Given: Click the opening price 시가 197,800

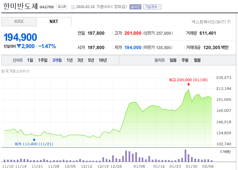Looking at the screenshot, I should tap(96, 47).
